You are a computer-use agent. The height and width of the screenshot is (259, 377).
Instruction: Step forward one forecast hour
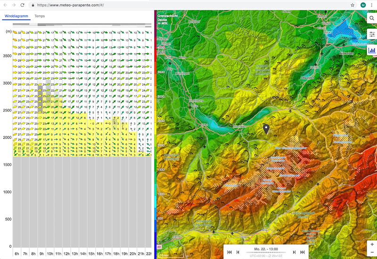point(294,252)
